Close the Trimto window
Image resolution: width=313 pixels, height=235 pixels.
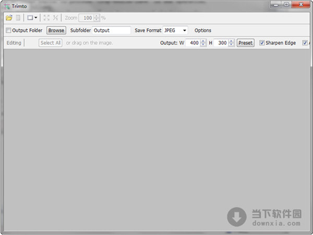(x=301, y=5)
